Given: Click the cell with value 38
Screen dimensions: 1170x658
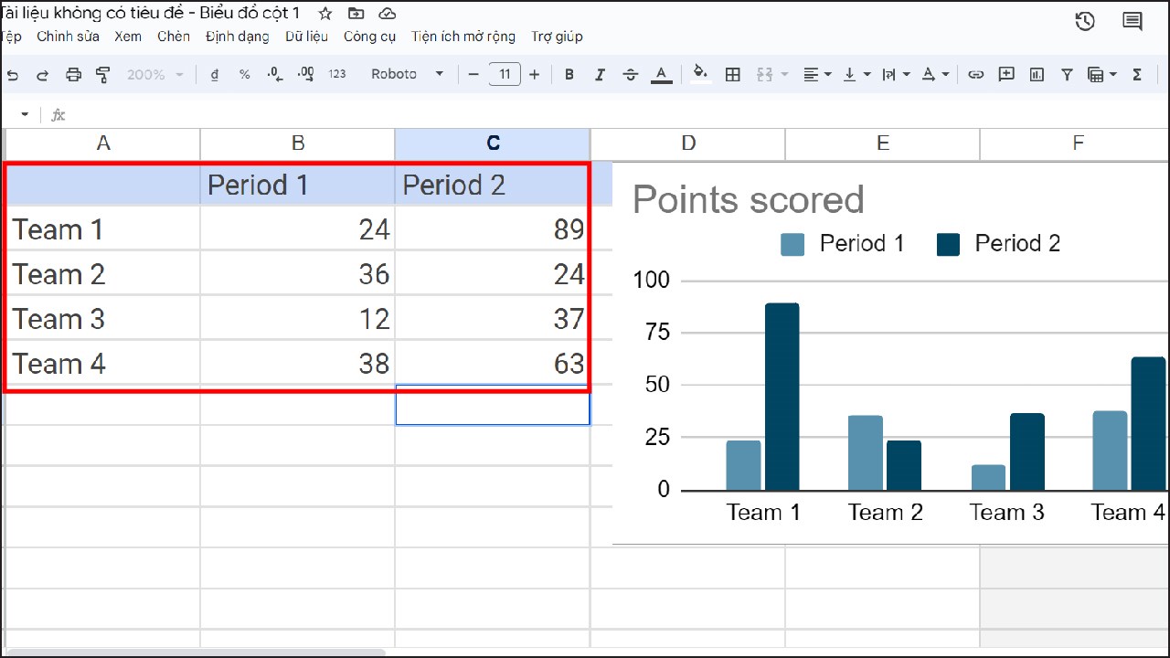Looking at the screenshot, I should tap(298, 364).
